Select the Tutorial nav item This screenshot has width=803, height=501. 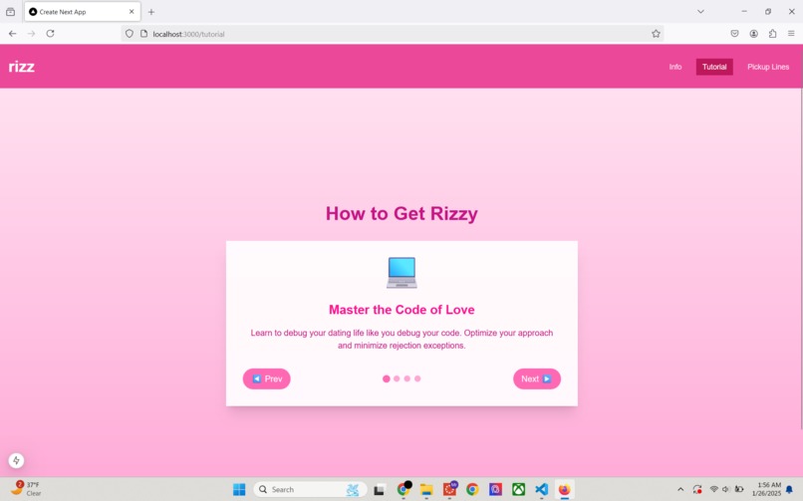[714, 67]
